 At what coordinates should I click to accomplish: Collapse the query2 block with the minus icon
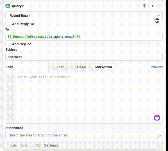click(x=137, y=6)
